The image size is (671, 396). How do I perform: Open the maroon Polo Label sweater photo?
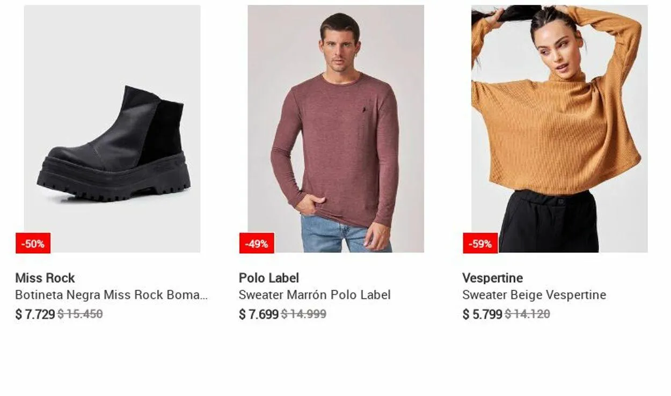336,129
